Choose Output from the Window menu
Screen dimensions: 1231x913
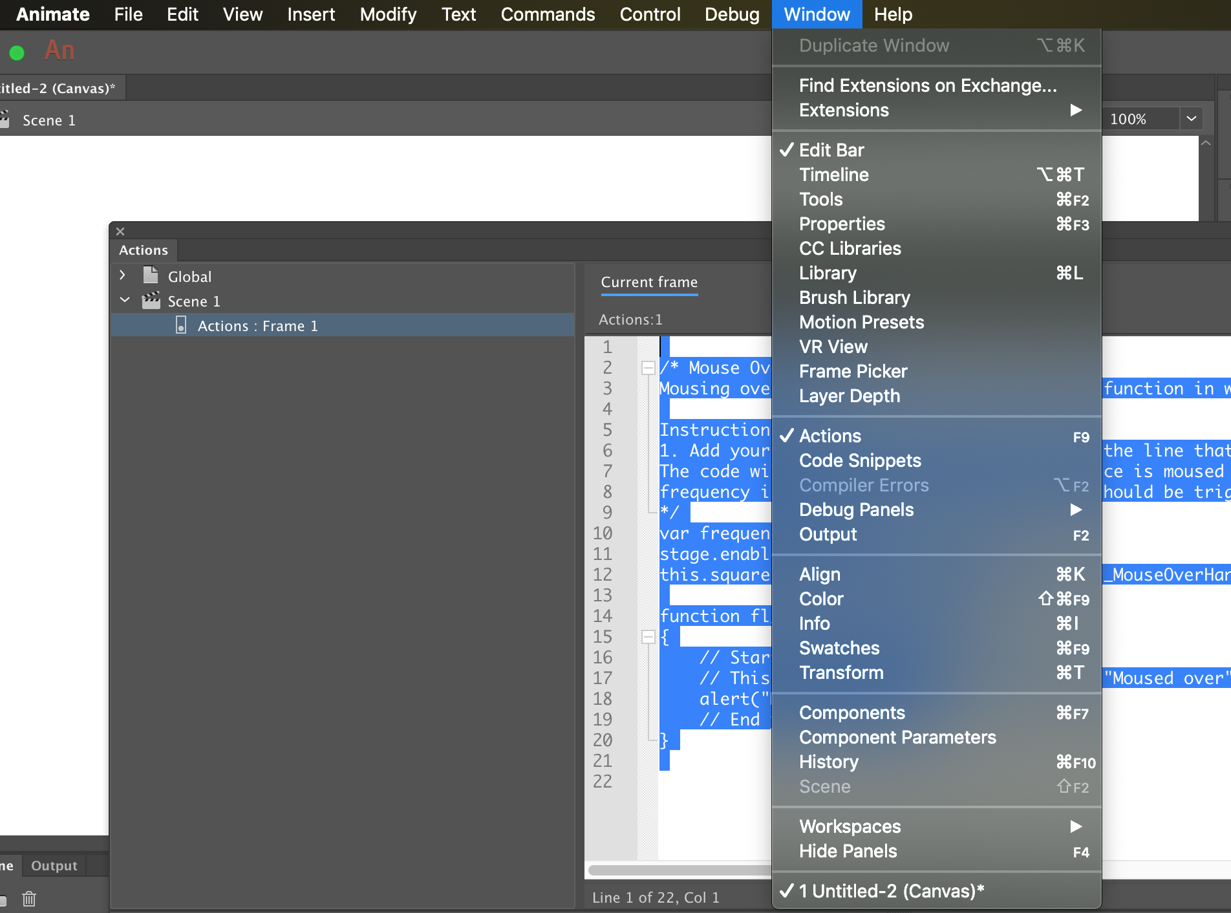[937, 534]
